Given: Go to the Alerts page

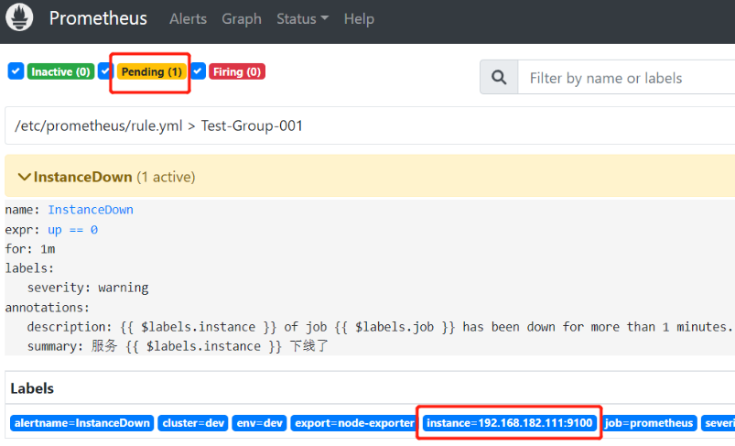Looking at the screenshot, I should point(188,18).
